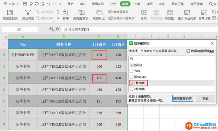The width and height of the screenshot is (218, 131).
Task: Click the fx insert function icon
Action: (x=57, y=29)
